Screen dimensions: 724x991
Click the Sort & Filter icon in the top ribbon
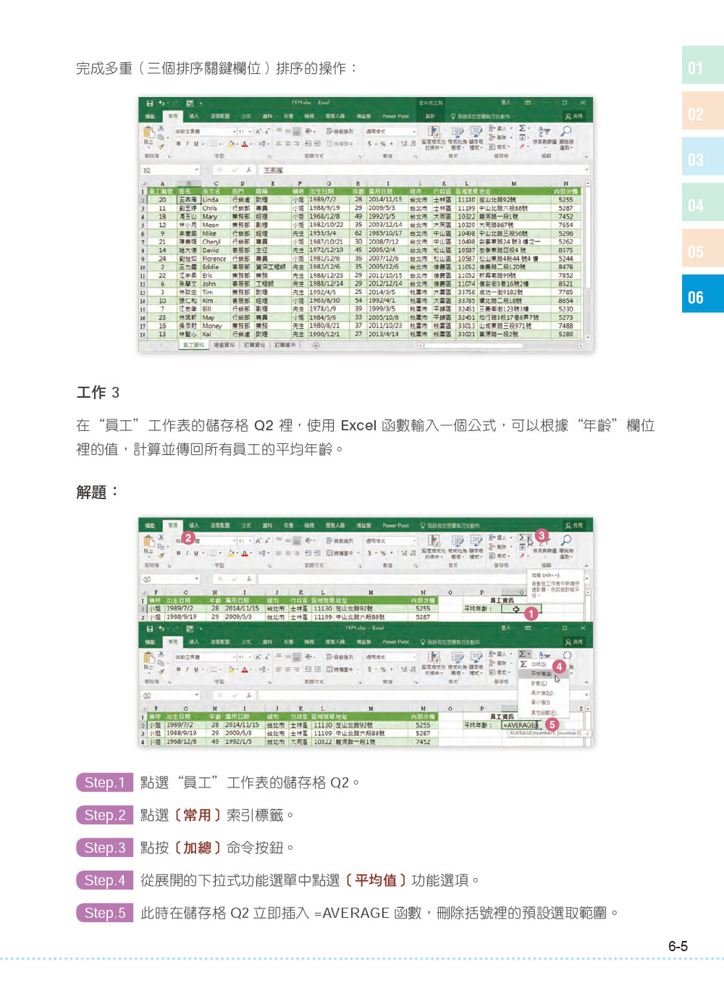coord(544,134)
